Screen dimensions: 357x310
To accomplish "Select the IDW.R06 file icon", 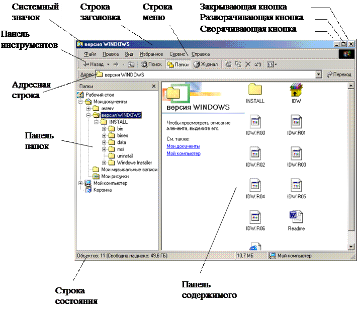I will [x=255, y=217].
